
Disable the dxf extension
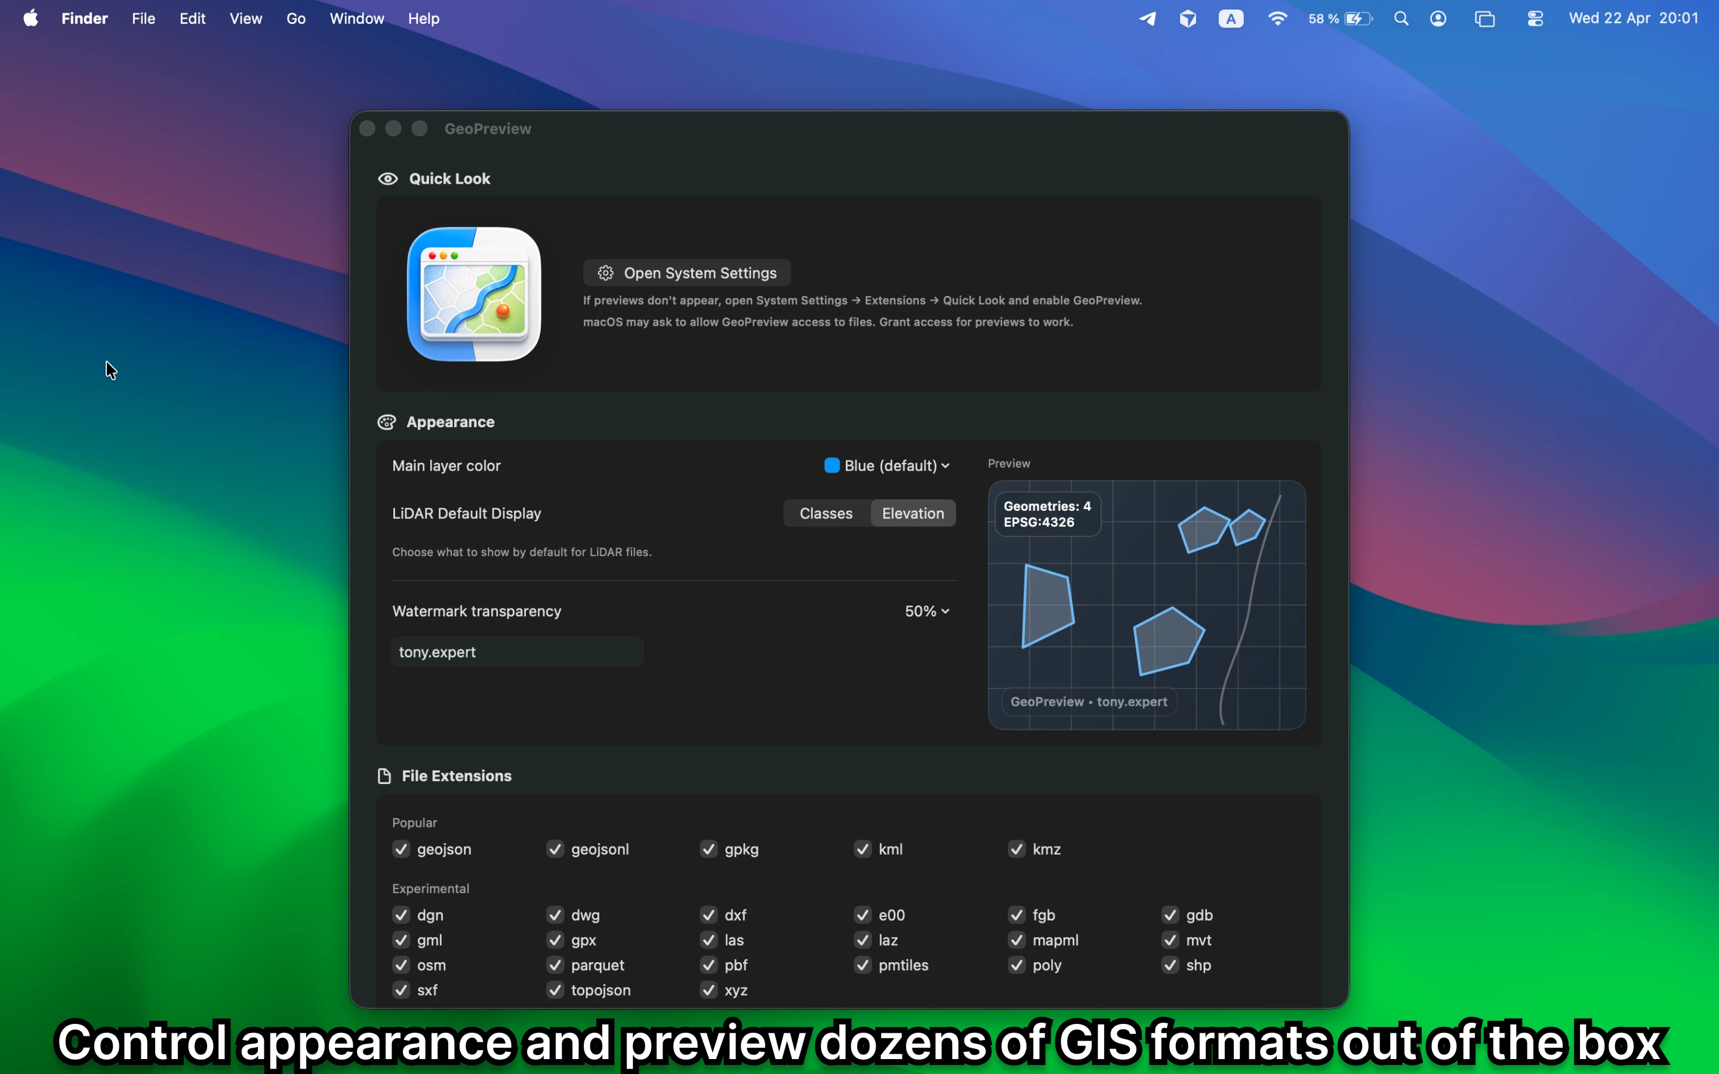coord(709,915)
